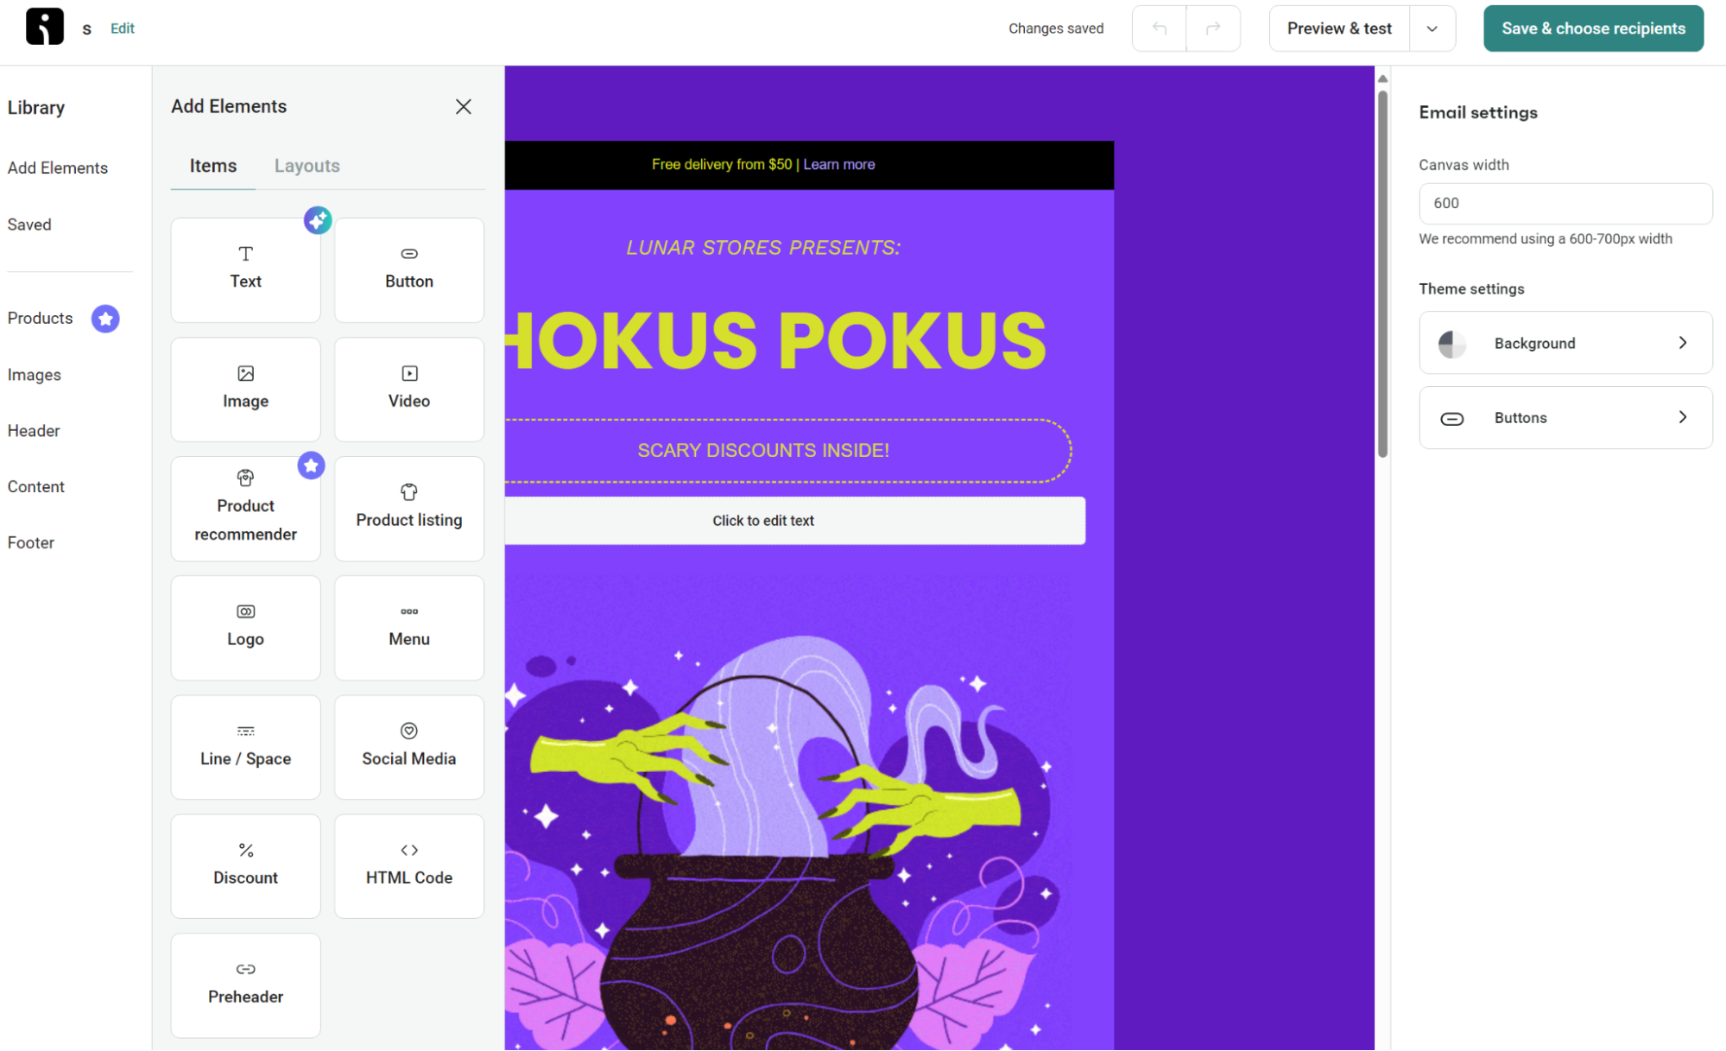Insert an HTML Code element
This screenshot has width=1726, height=1051.
click(x=409, y=866)
